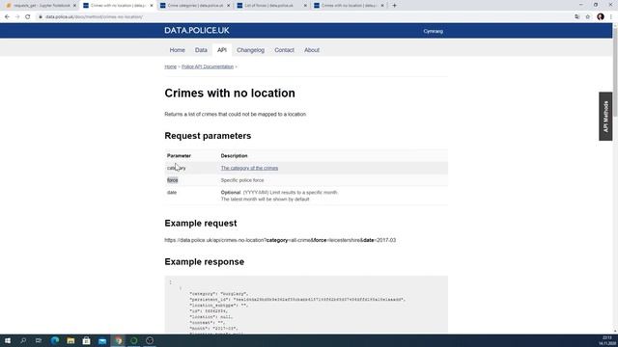This screenshot has height=347, width=618.
Task: Click the browser address bar URL
Action: pyautogui.click(x=94, y=17)
